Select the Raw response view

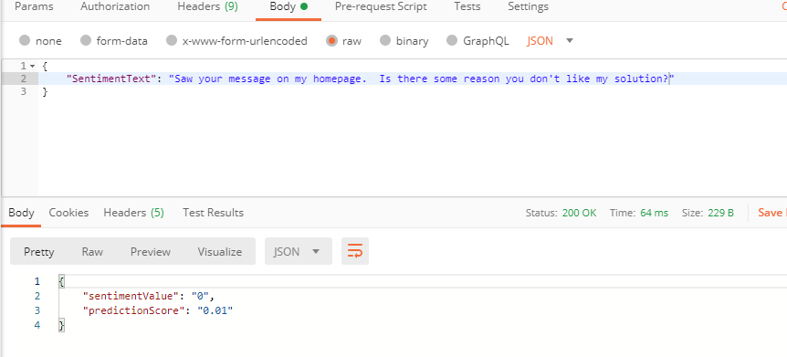[x=92, y=252]
